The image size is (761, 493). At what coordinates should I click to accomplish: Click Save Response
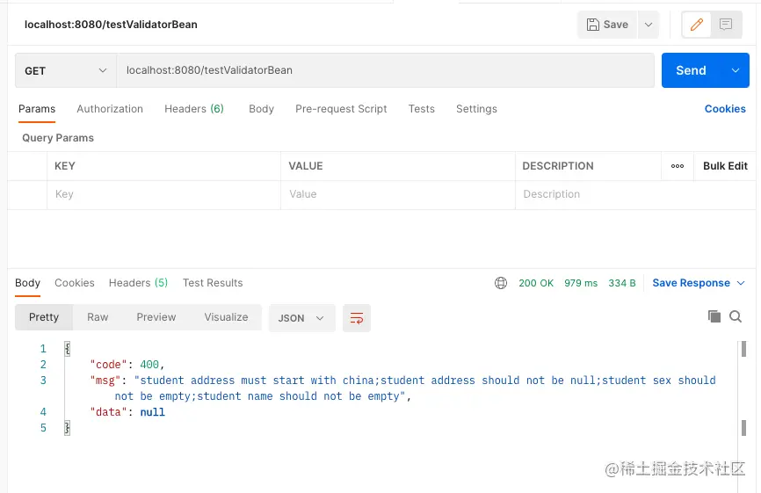coord(691,283)
